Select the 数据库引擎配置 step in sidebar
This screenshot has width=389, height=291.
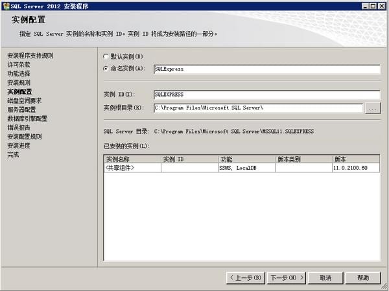[x=27, y=119]
